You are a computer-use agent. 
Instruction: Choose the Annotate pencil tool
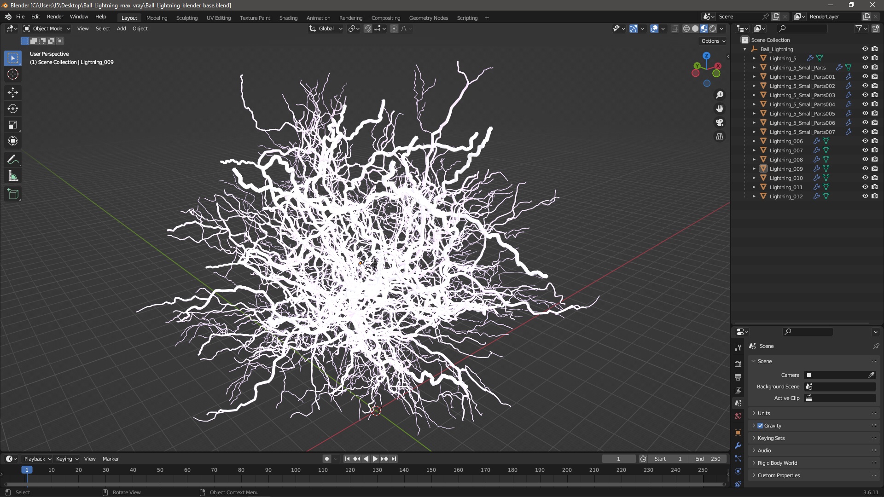(13, 159)
